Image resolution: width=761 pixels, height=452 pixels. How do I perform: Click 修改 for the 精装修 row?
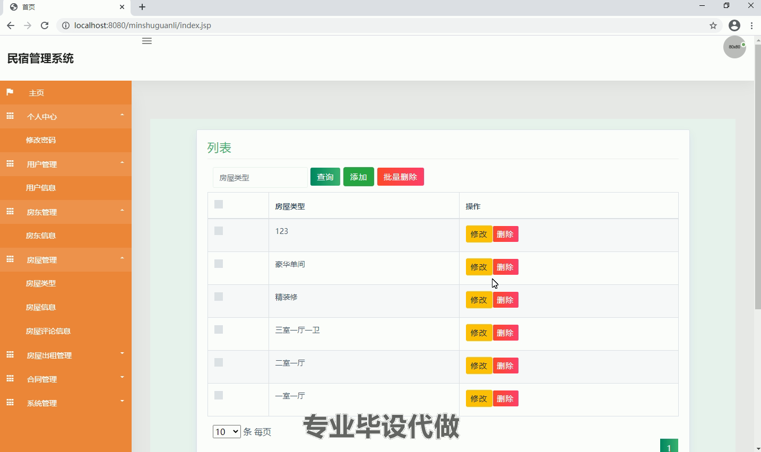pos(479,300)
